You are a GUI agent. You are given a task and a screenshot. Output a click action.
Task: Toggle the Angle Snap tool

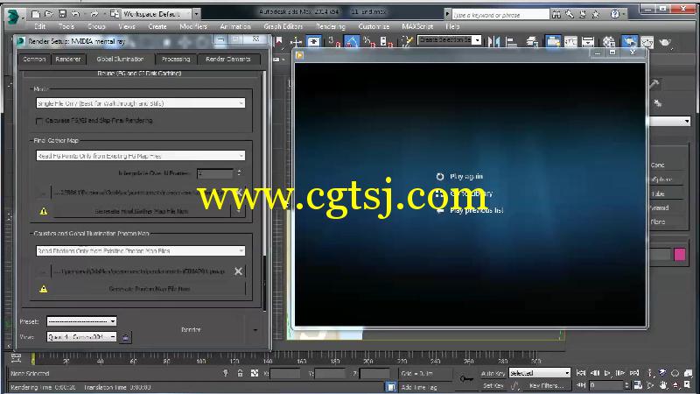pyautogui.click(x=352, y=42)
